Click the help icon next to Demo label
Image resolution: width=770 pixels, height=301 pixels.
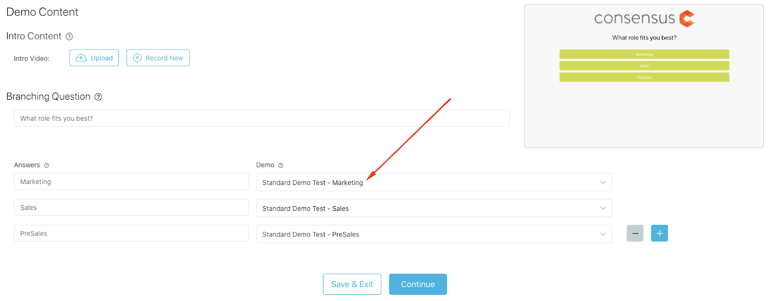pos(281,165)
